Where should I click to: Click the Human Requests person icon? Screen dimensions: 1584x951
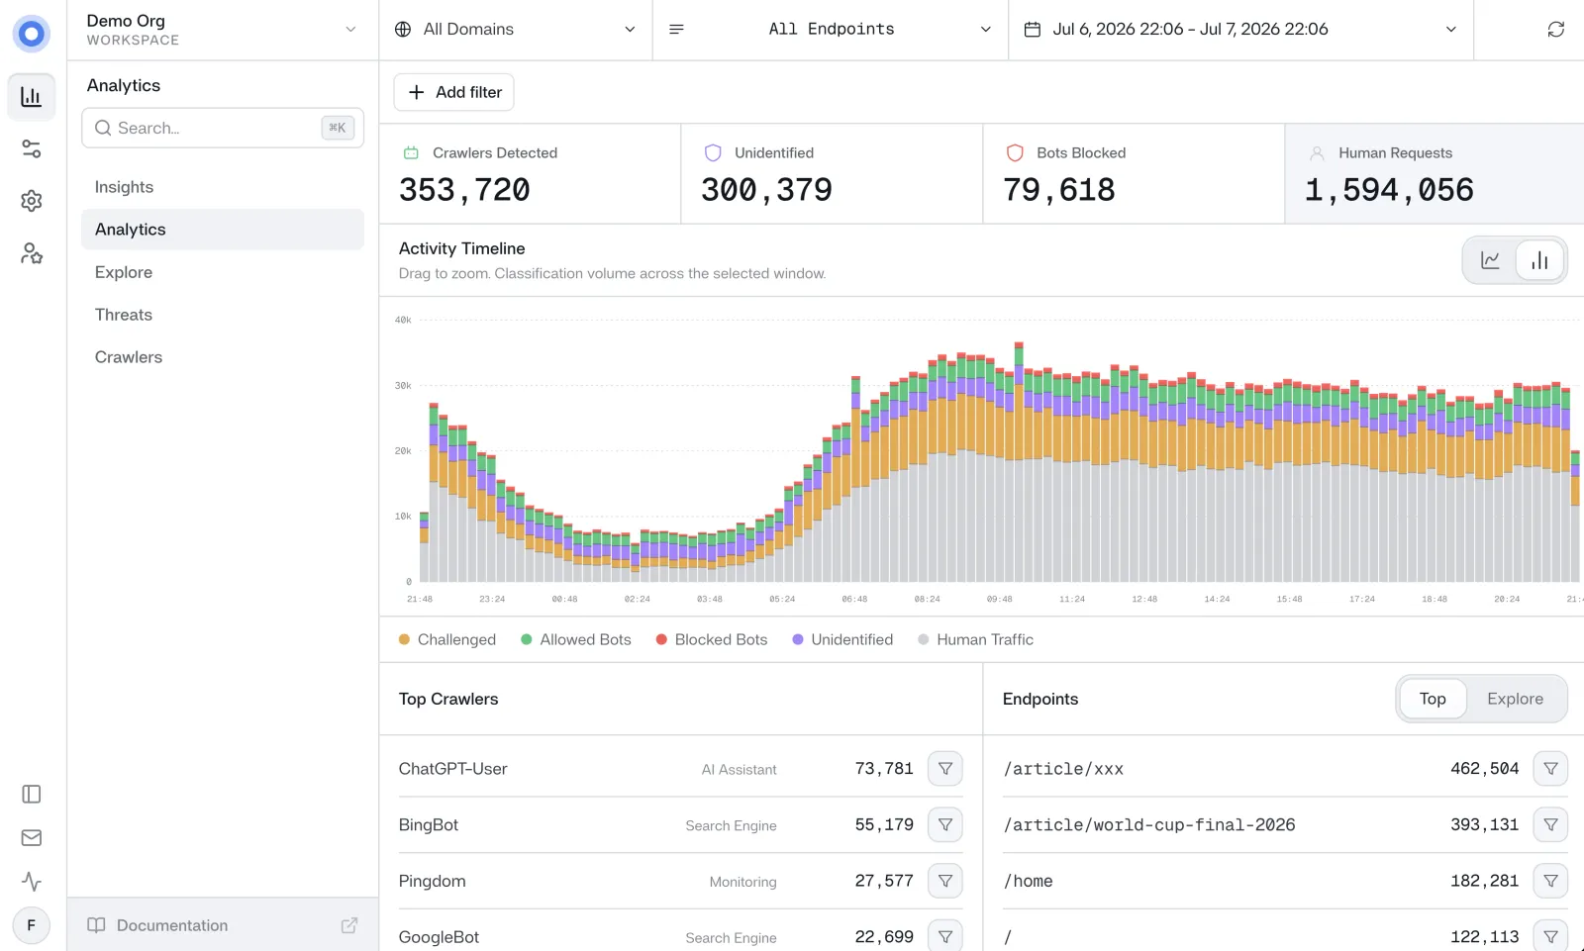click(x=1317, y=153)
